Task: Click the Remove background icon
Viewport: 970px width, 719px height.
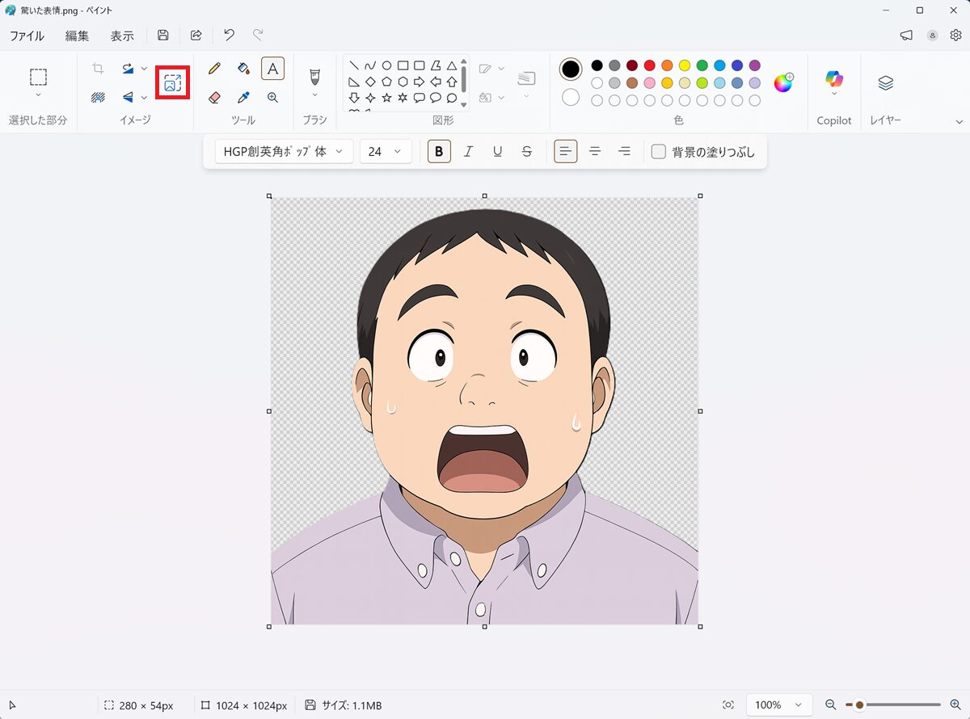Action: 98,98
